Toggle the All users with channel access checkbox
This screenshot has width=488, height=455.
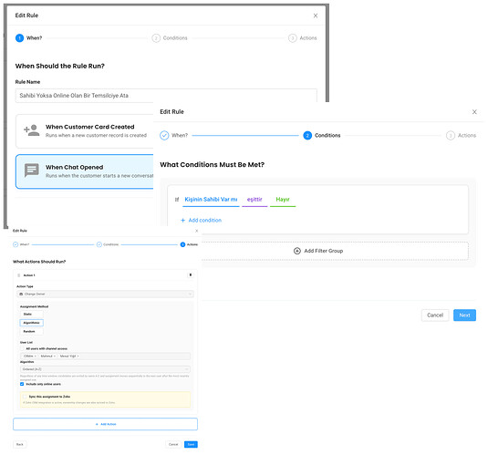coord(23,348)
